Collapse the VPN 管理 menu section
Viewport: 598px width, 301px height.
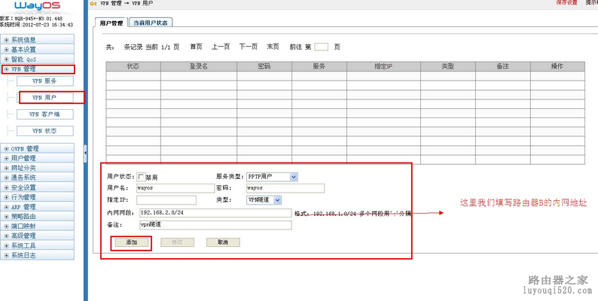coord(38,69)
